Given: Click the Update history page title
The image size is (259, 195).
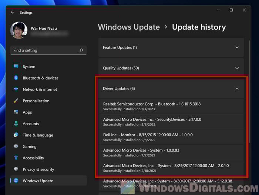Looking at the screenshot, I should coord(199,27).
